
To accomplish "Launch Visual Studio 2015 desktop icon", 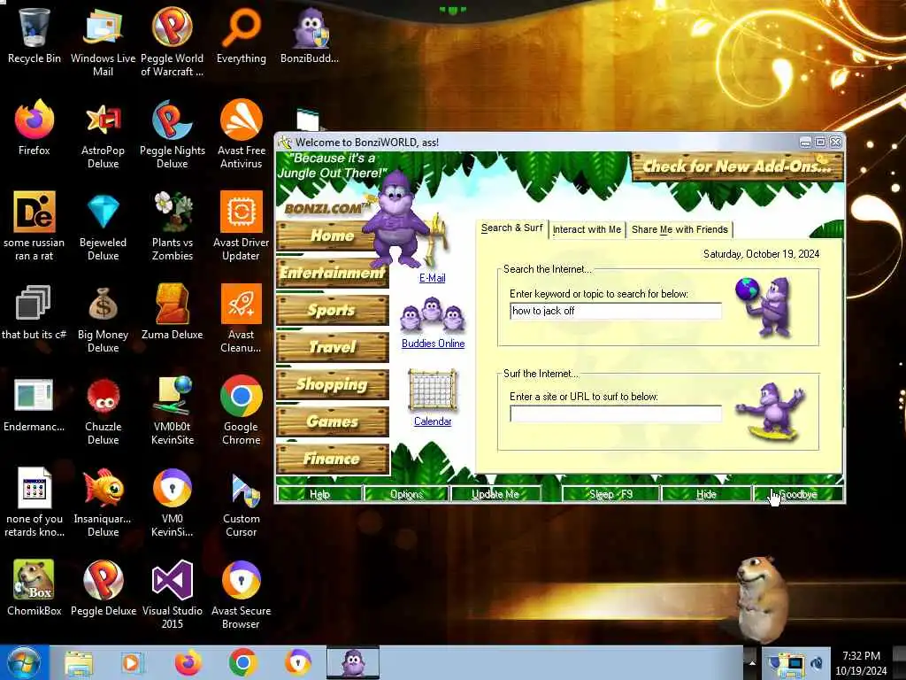I will [x=173, y=594].
